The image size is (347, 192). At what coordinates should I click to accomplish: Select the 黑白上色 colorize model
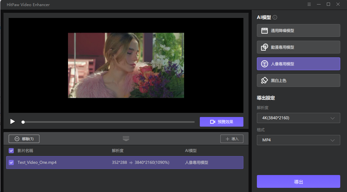298,80
